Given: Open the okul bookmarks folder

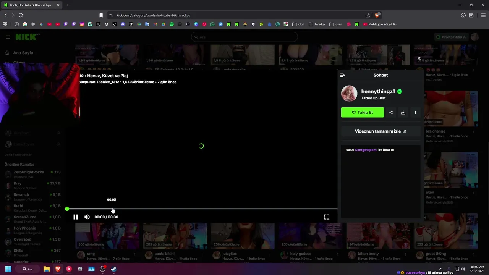Looking at the screenshot, I should pyautogui.click(x=298, y=24).
